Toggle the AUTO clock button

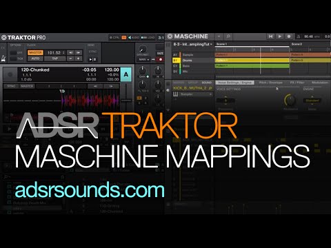click(x=35, y=59)
